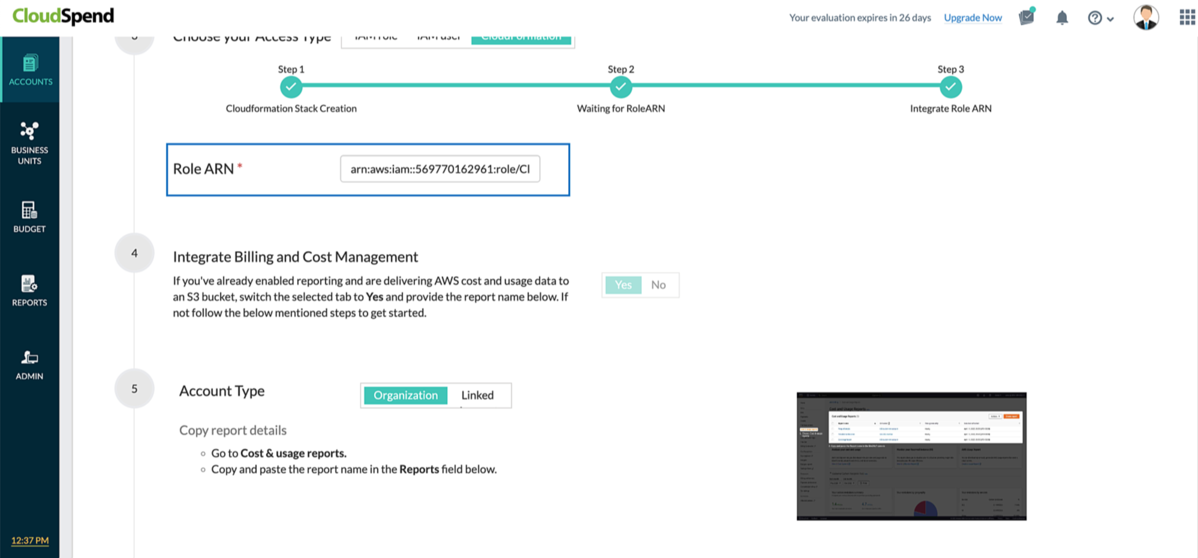The width and height of the screenshot is (1198, 558).
Task: Open Business Units in sidebar
Action: click(x=29, y=143)
